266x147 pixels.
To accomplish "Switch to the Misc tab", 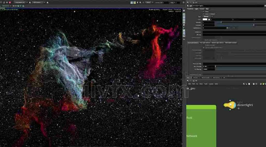I will coord(207,9).
